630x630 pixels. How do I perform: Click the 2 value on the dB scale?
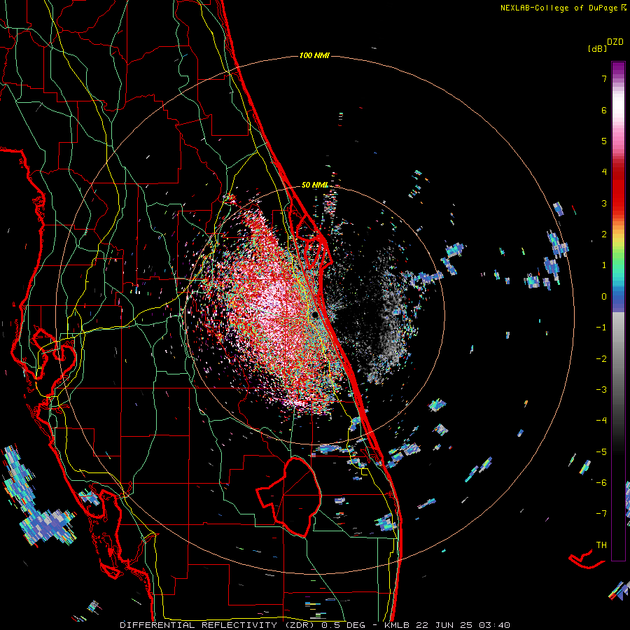pyautogui.click(x=604, y=234)
